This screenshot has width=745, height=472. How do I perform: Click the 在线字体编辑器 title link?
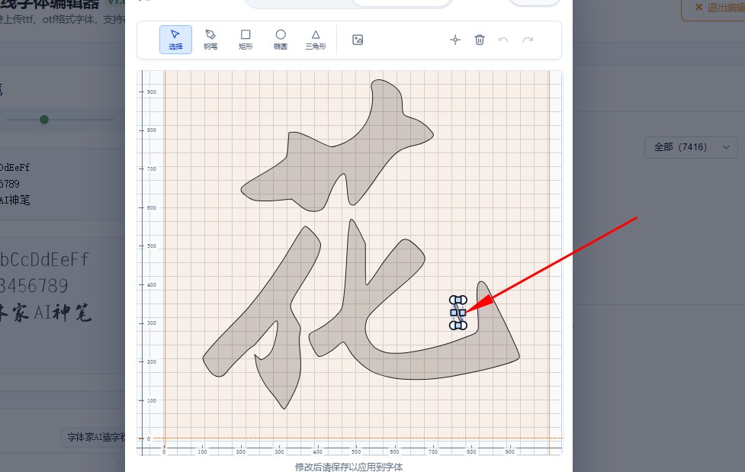click(46, 5)
